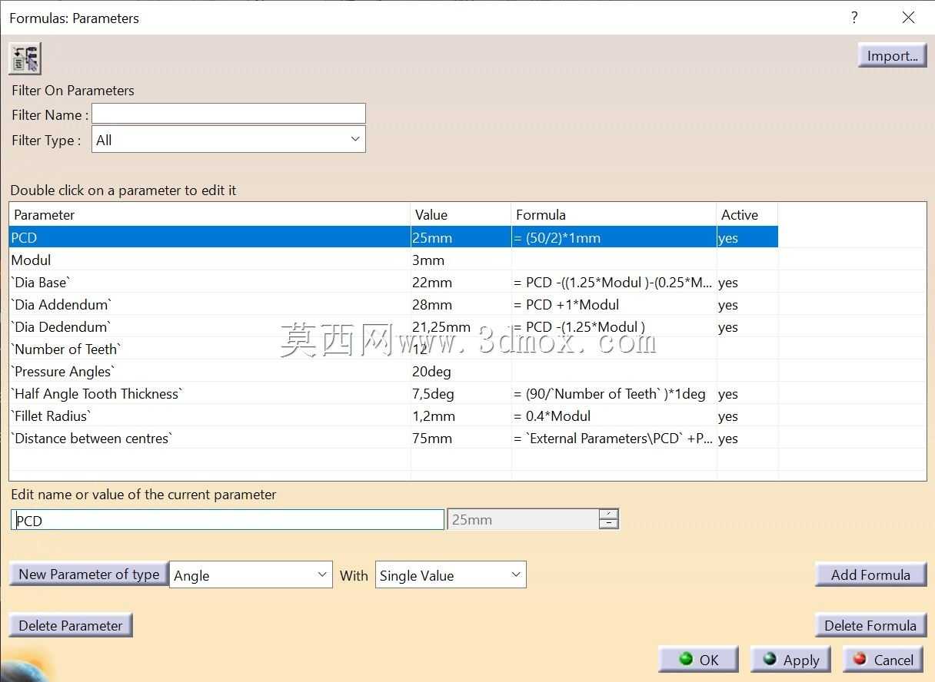935x682 pixels.
Task: Click 7,5deg half angle value
Action: [433, 393]
